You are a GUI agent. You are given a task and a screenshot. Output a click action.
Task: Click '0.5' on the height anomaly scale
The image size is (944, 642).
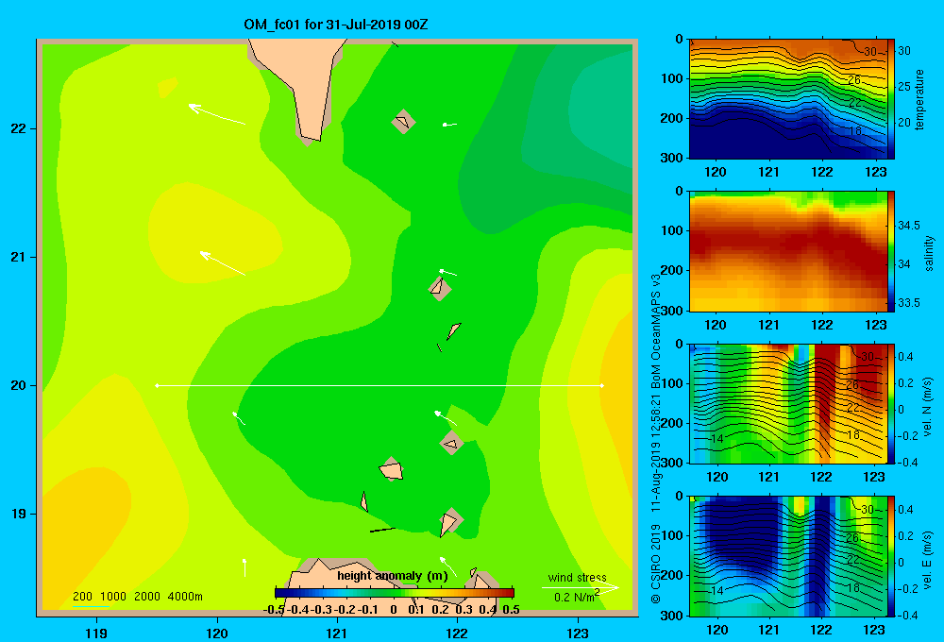coord(511,610)
